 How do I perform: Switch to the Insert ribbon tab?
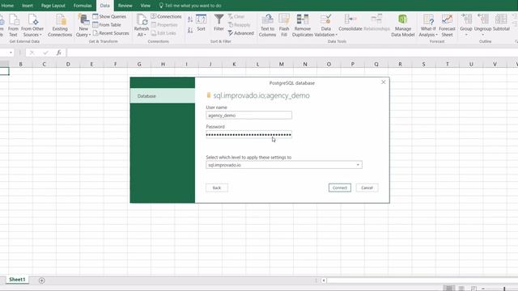point(28,6)
